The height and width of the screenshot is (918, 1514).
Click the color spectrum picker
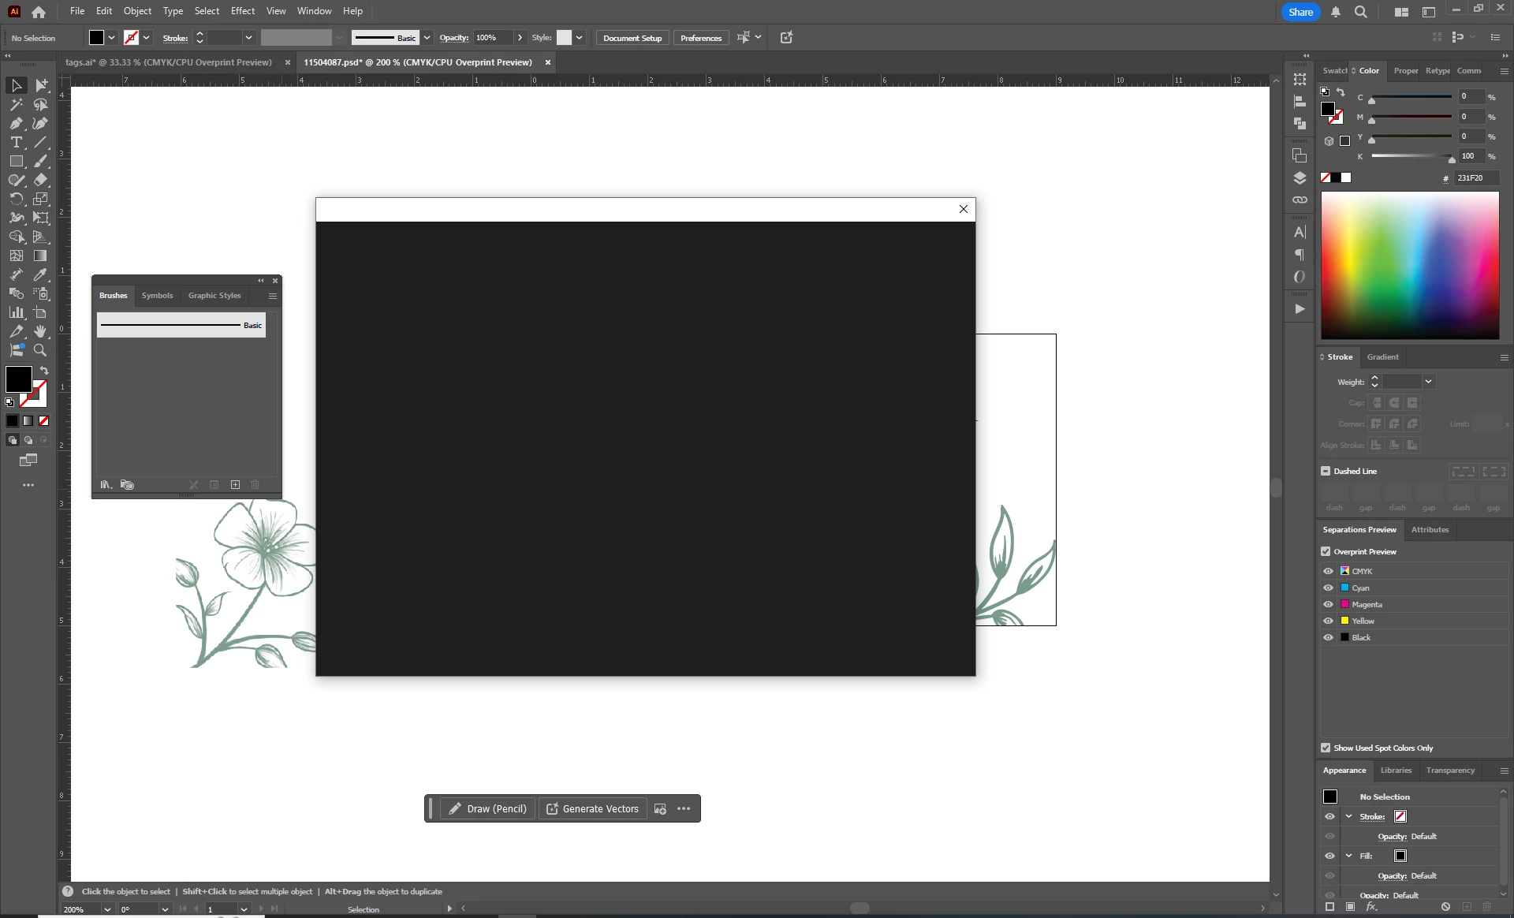[x=1409, y=266]
